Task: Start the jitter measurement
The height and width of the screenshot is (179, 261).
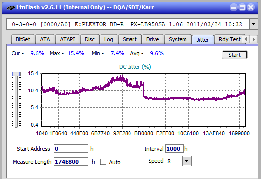Action: click(235, 55)
